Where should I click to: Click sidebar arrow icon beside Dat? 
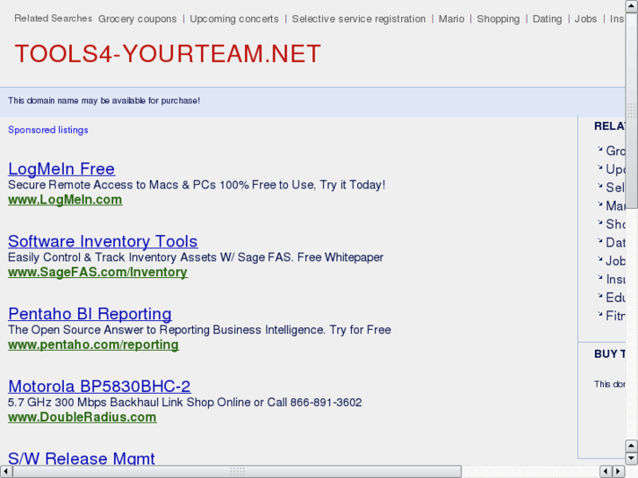599,241
